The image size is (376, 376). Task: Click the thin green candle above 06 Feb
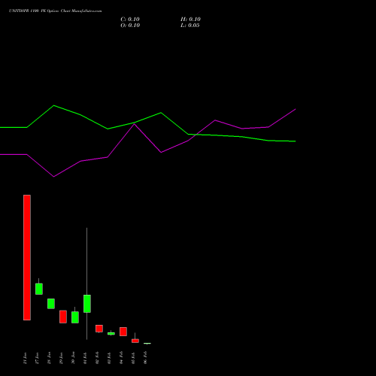coord(147,343)
